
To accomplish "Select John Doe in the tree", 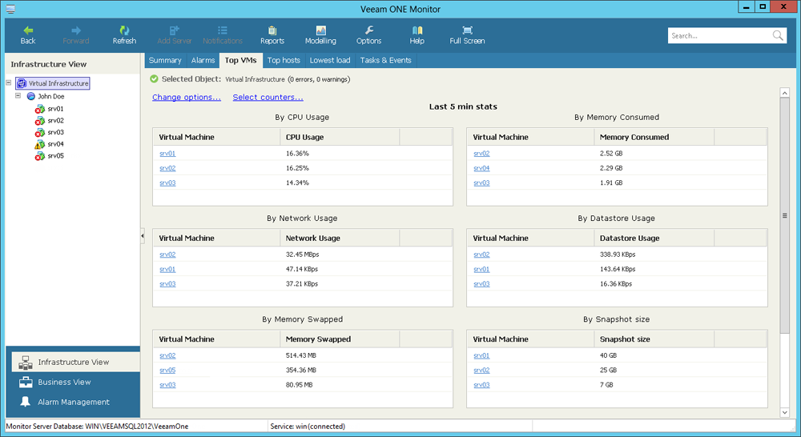I will (51, 96).
